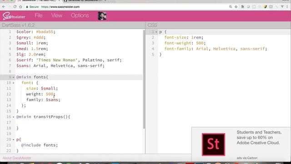Collapse the transitProps mixin fold arrow
291x164 pixels.
coord(13,117)
